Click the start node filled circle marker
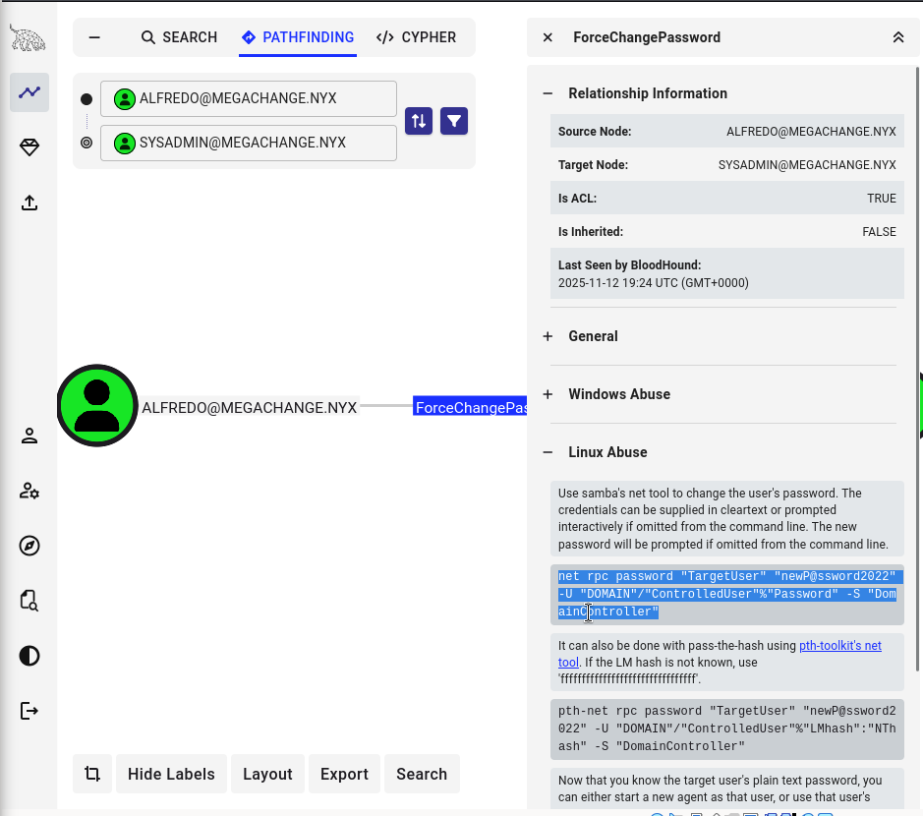The image size is (923, 816). pyautogui.click(x=87, y=99)
